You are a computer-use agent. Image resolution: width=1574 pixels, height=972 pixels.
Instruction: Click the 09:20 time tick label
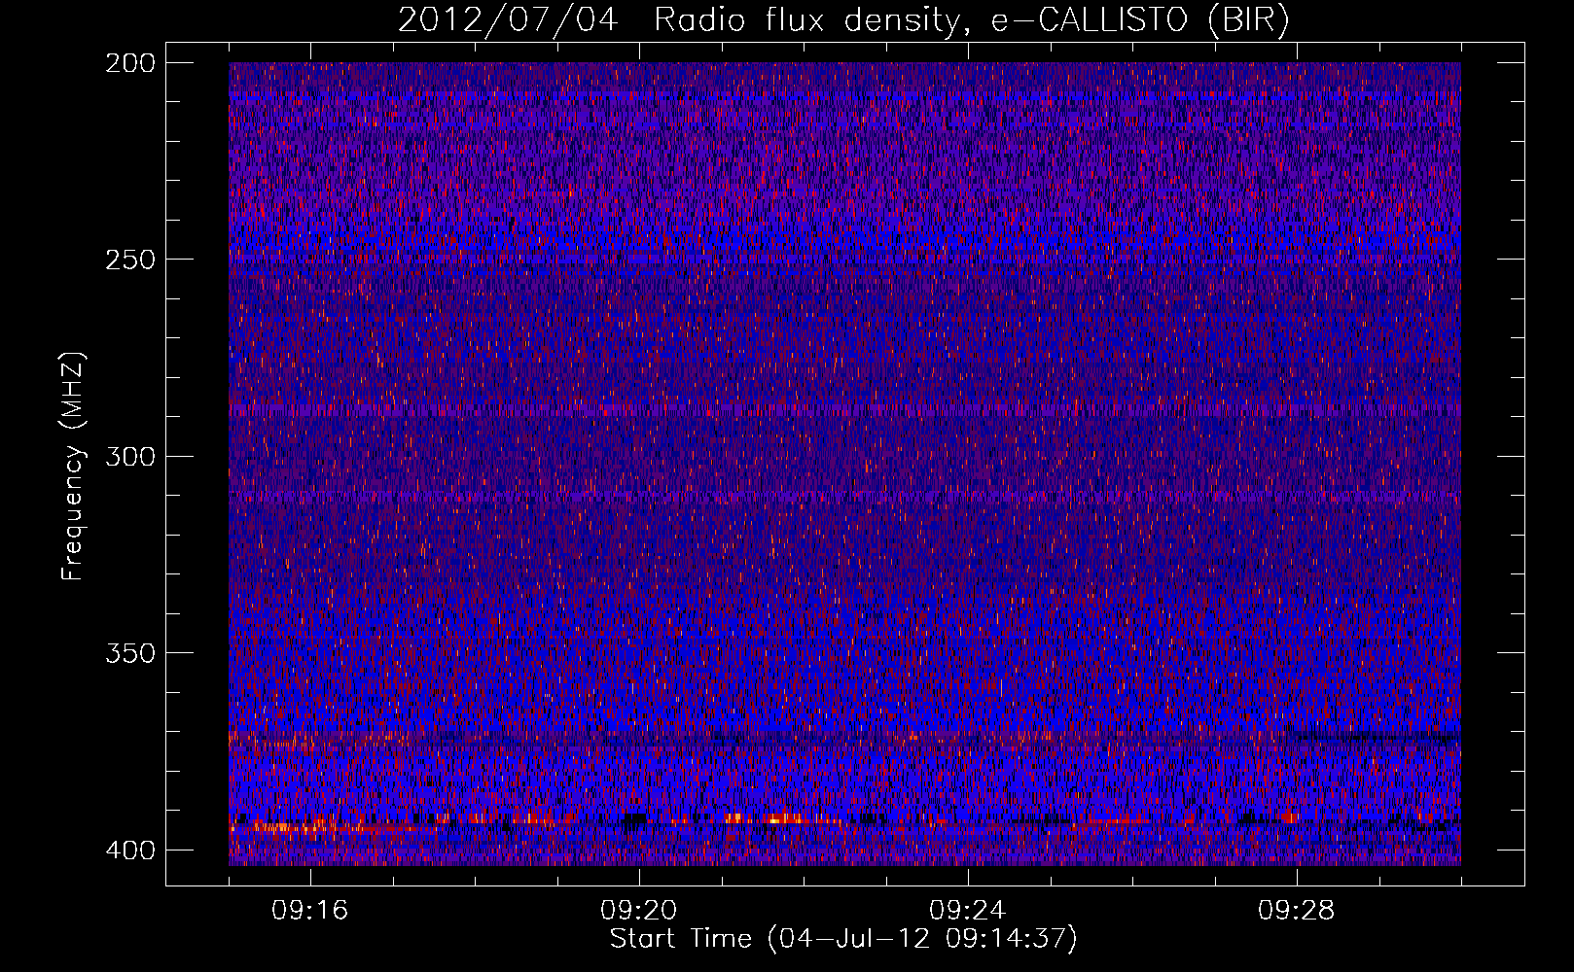[x=639, y=911]
